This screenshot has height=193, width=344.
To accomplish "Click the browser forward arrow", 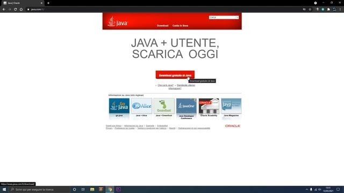I will [x=10, y=10].
